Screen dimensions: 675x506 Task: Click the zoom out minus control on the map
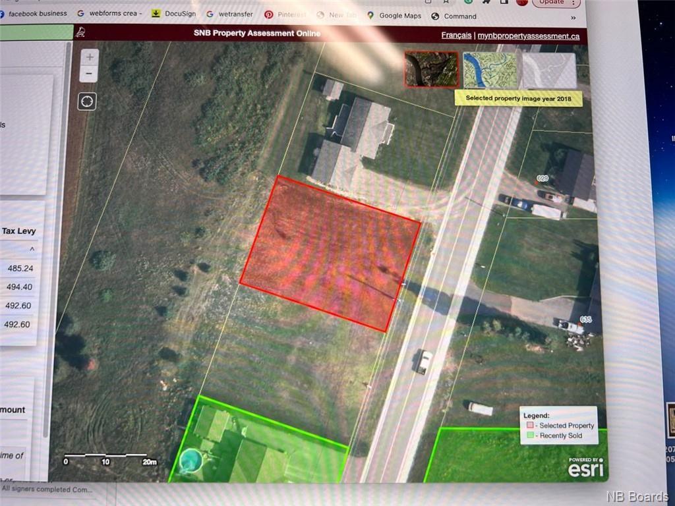tap(89, 72)
